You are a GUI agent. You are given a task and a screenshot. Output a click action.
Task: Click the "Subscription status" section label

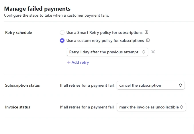click(23, 85)
